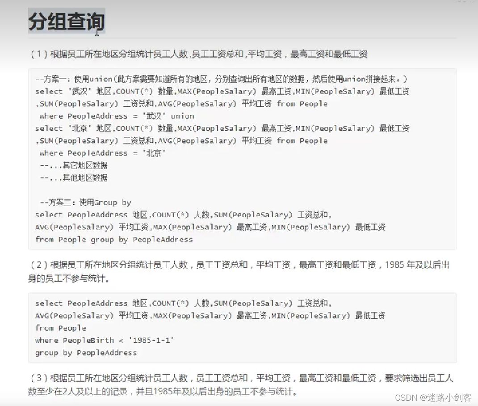Click the 分组查询 page heading
The height and width of the screenshot is (406, 478).
tap(66, 22)
